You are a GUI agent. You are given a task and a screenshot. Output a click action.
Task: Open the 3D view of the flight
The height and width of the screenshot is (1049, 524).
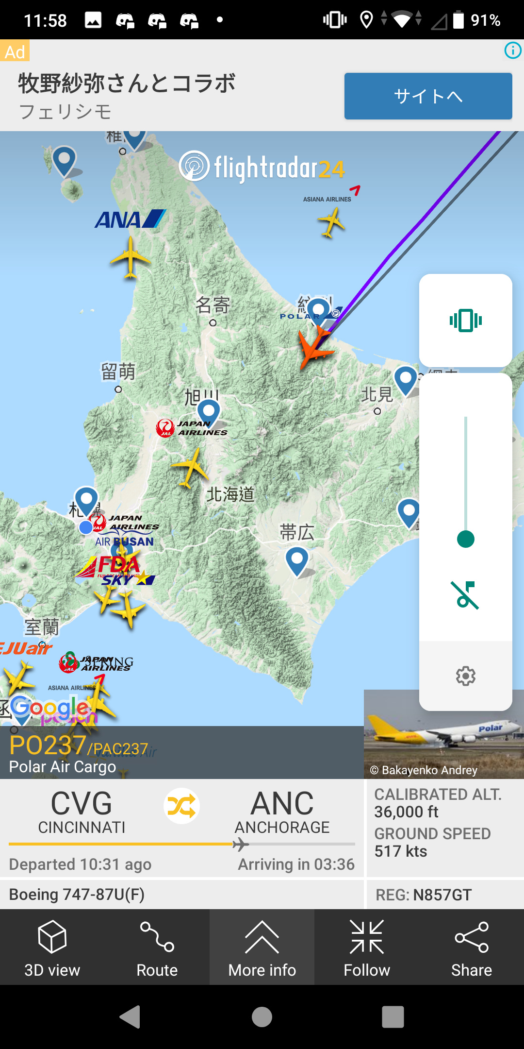(x=52, y=947)
